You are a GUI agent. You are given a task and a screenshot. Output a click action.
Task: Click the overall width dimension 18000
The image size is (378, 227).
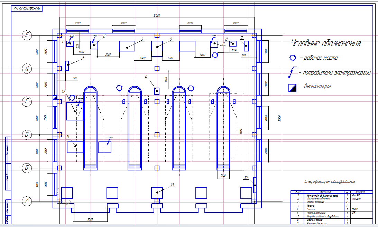[157, 16]
